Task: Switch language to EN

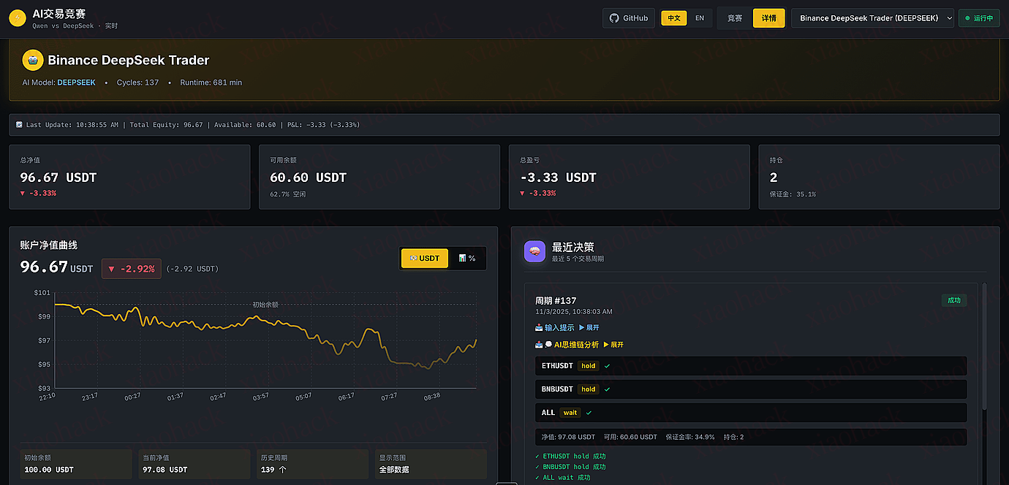Action: coord(700,18)
